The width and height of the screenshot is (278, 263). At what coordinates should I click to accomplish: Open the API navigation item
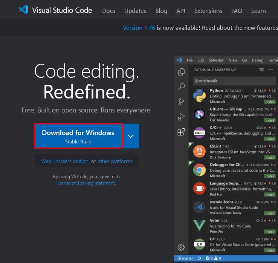181,11
